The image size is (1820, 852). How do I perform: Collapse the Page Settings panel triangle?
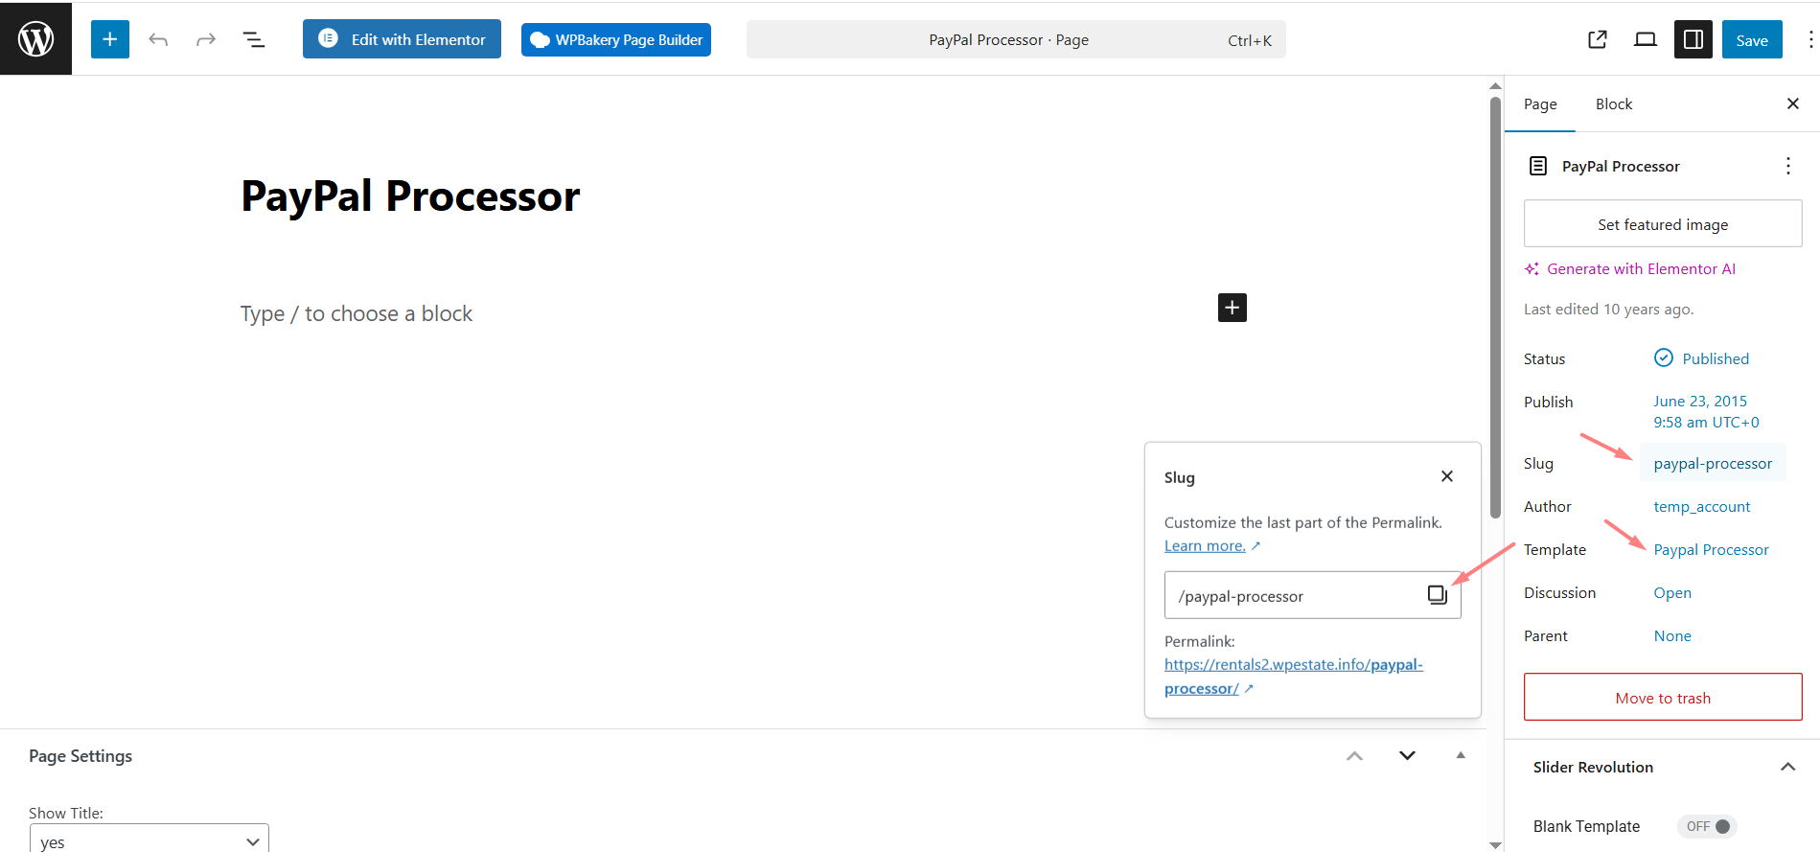1461,756
